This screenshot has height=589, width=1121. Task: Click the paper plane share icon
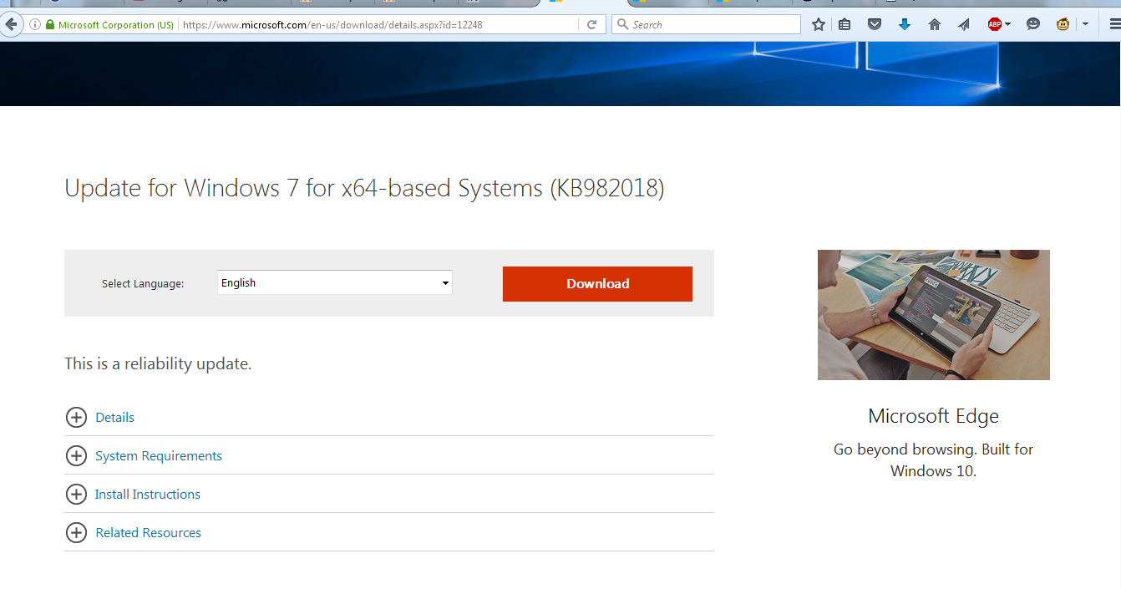tap(964, 25)
